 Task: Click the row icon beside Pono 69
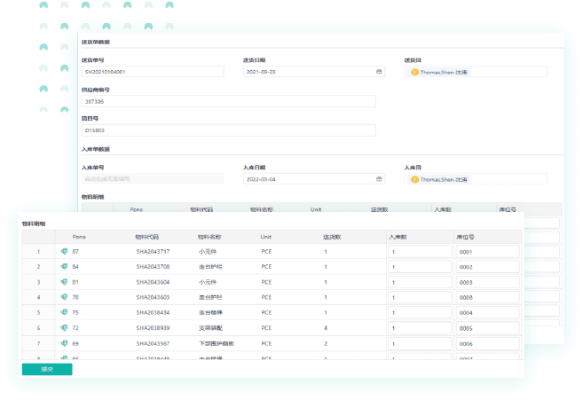64,343
